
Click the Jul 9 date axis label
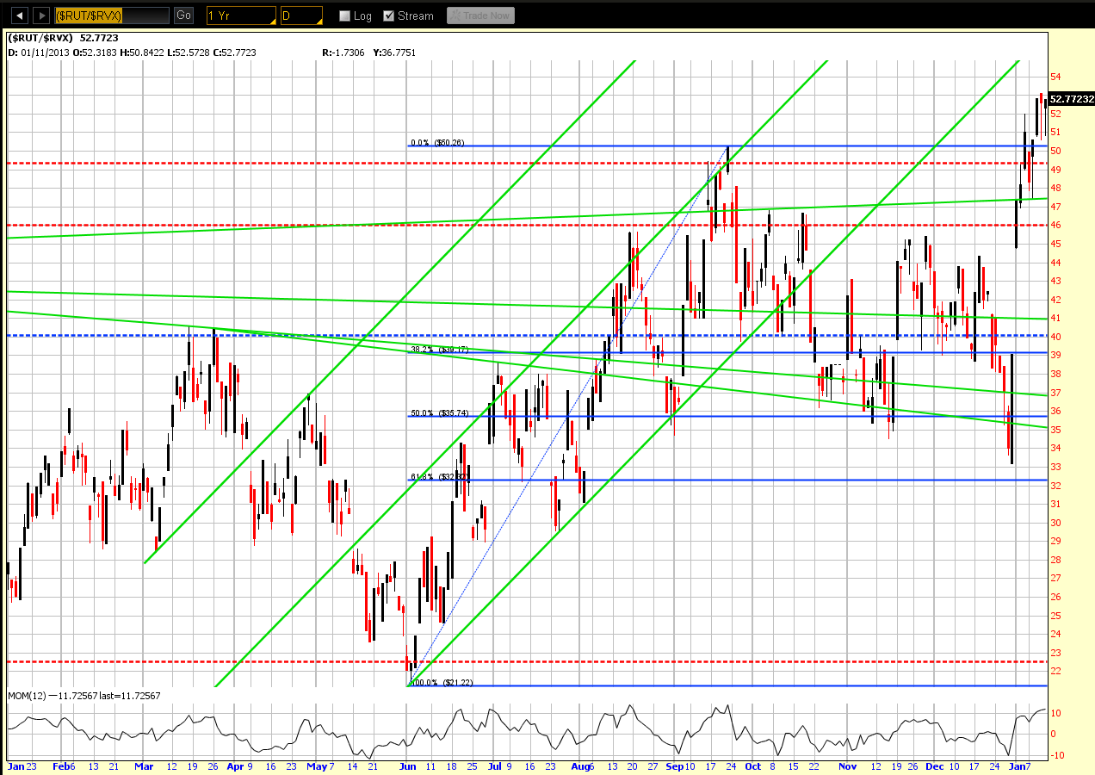[499, 766]
